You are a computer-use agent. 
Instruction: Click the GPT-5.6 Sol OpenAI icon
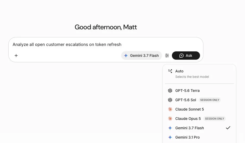click(x=170, y=100)
